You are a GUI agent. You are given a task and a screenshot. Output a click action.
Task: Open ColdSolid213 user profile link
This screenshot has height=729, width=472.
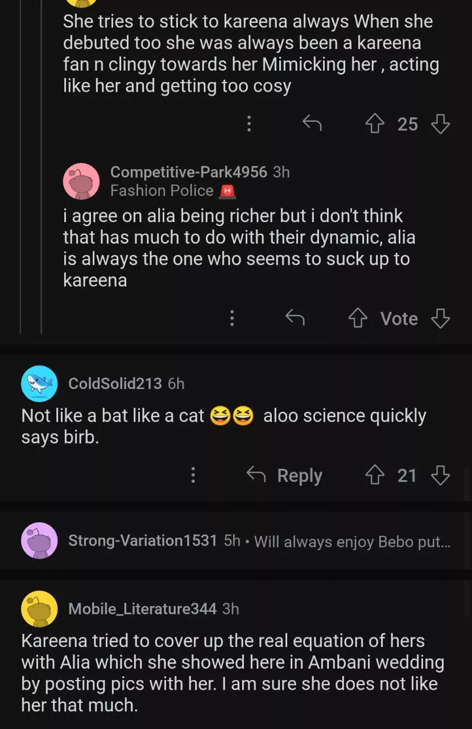point(115,384)
